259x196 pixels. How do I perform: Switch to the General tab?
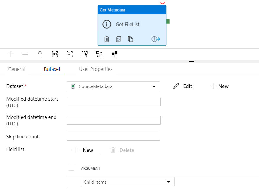(17, 69)
